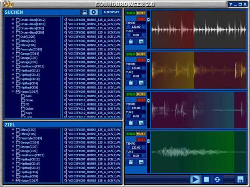Click the trash icon on the fourth track
250x187 pixels.
[131, 162]
